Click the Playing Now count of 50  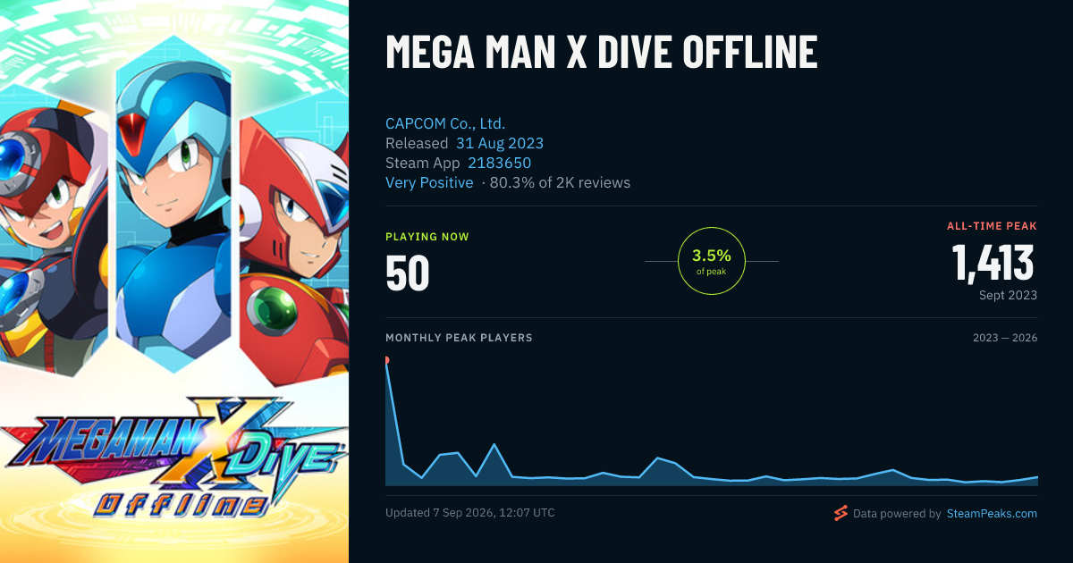[408, 273]
